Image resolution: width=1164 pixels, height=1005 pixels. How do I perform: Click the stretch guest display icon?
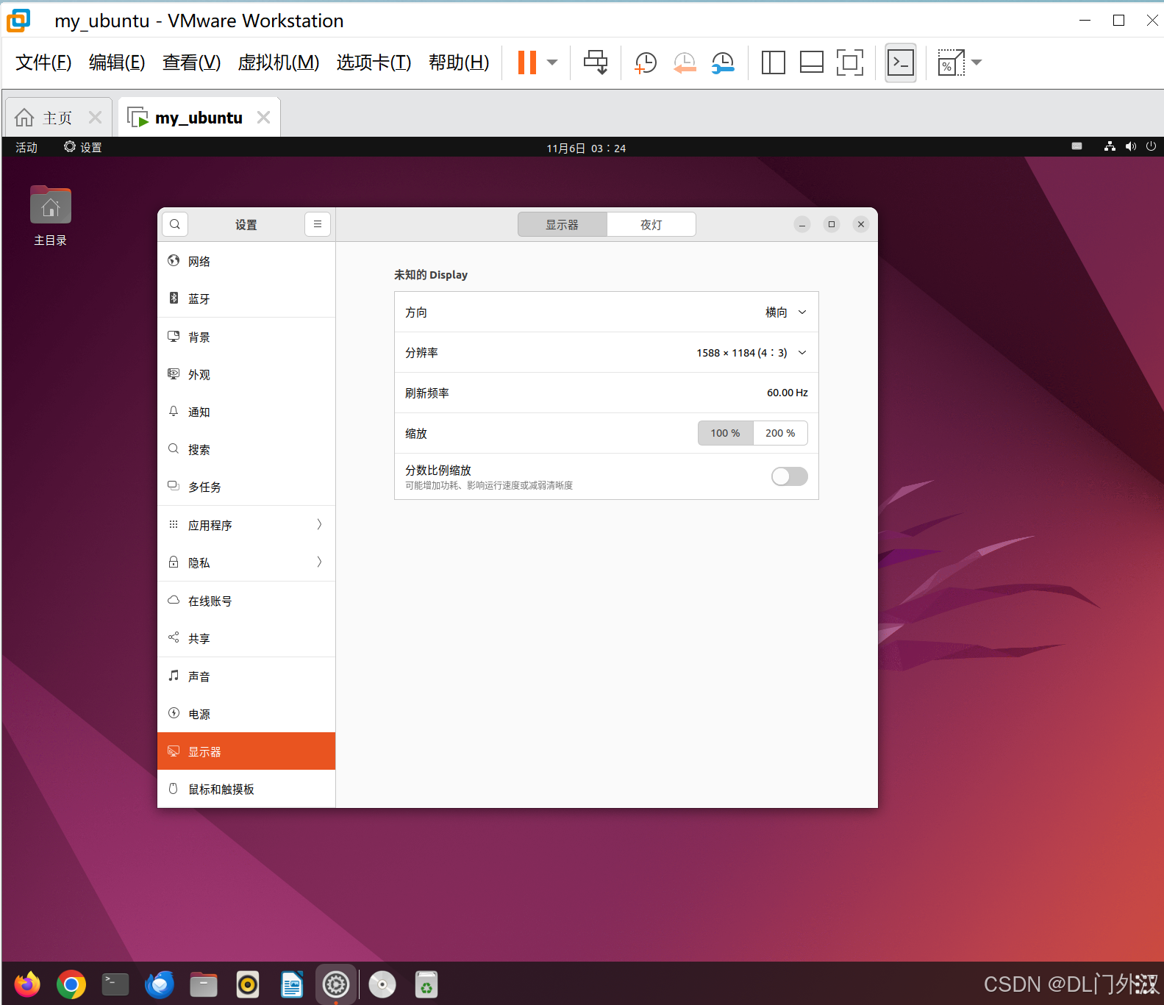point(951,62)
